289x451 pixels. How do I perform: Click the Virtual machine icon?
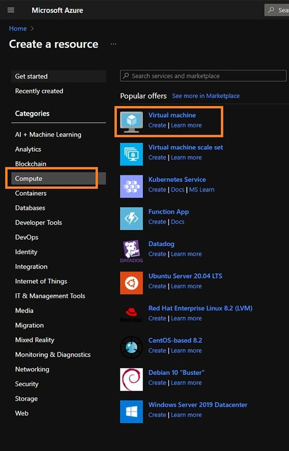[132, 122]
